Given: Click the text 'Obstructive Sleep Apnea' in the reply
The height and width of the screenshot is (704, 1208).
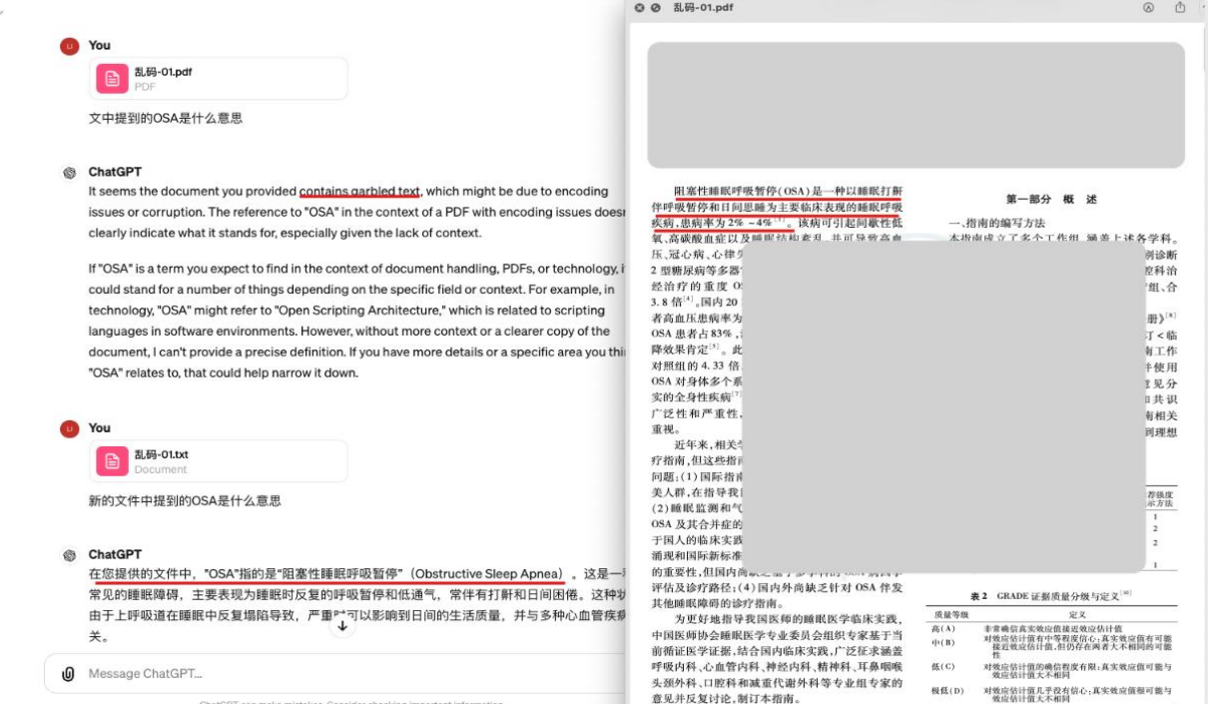Looking at the screenshot, I should click(488, 574).
